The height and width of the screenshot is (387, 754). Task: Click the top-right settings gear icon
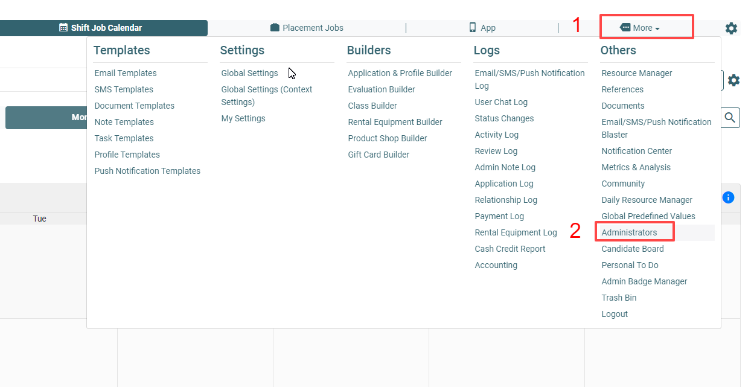tap(731, 28)
